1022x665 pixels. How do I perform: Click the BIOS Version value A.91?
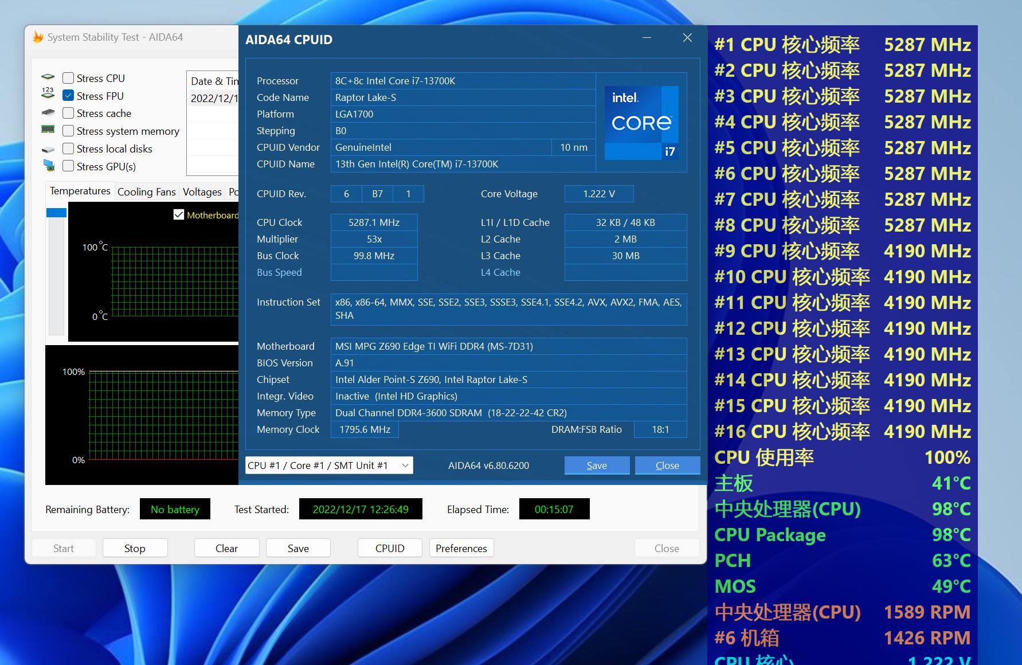pos(509,363)
